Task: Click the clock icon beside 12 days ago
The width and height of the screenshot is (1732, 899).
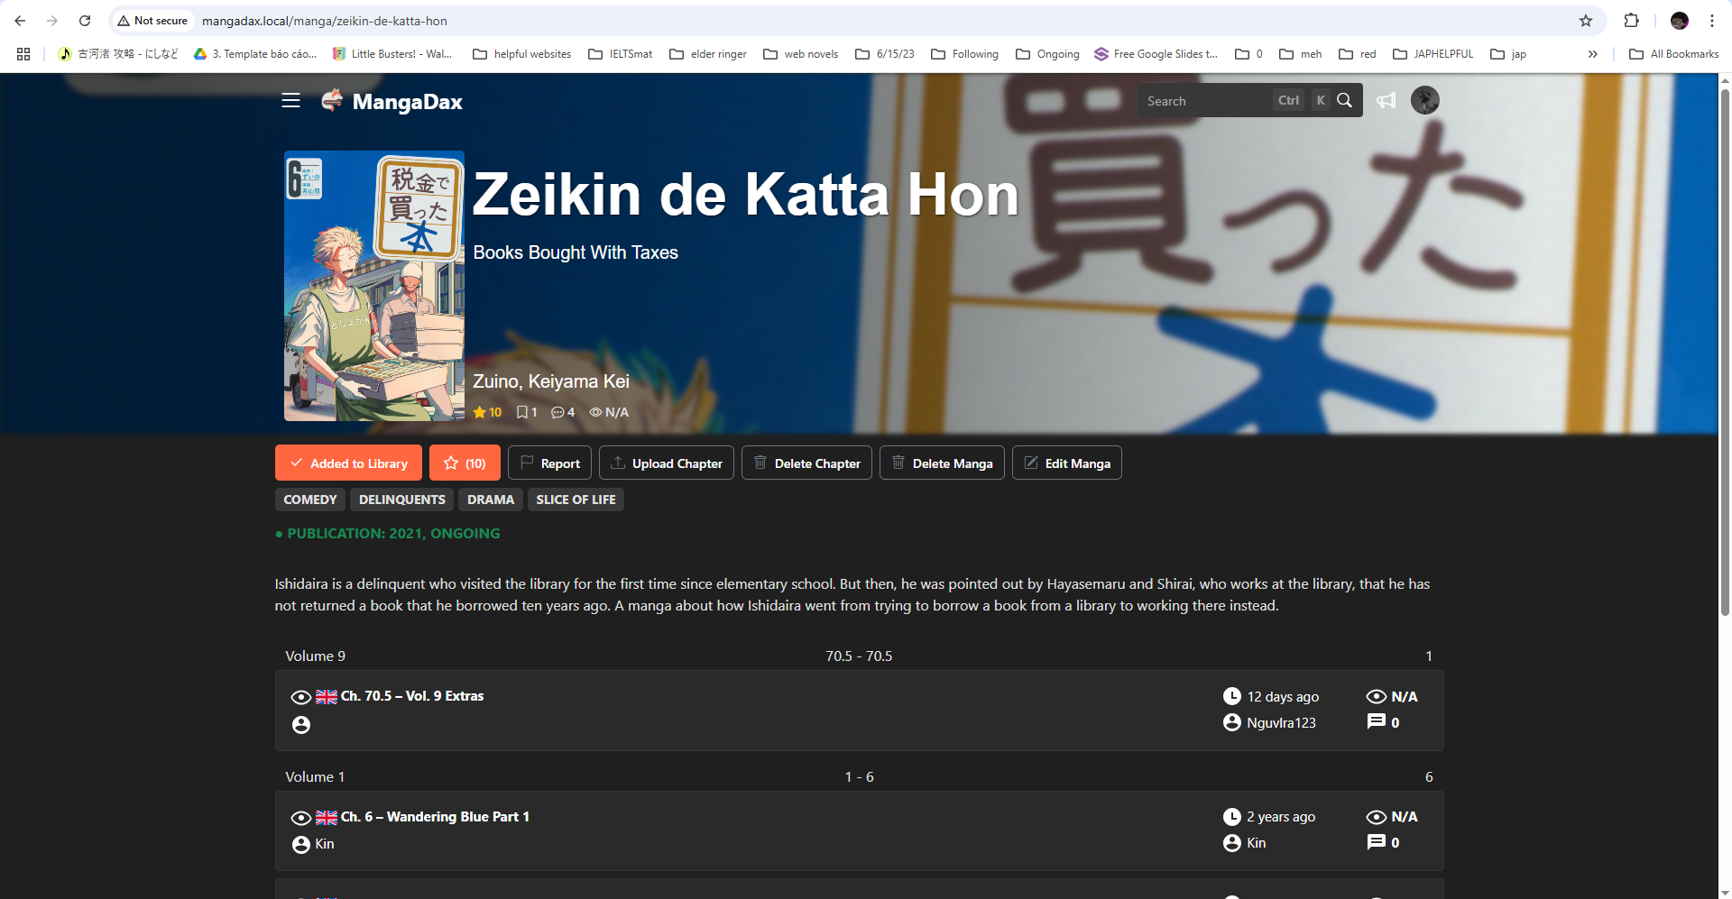Action: [x=1232, y=696]
